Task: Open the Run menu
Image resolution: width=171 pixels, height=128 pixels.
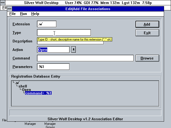Action: (x=23, y=14)
